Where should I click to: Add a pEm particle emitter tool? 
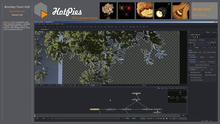(84, 27)
